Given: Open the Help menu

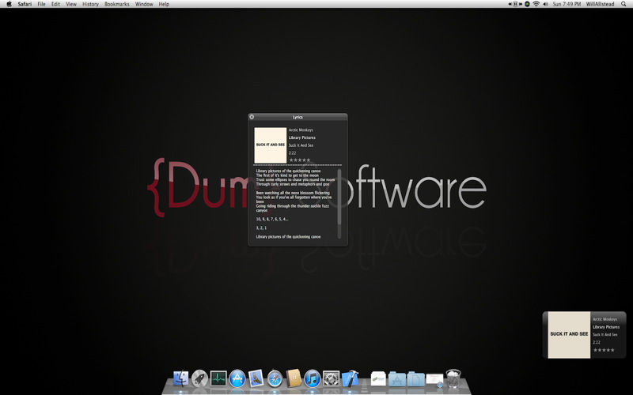Looking at the screenshot, I should pyautogui.click(x=164, y=4).
